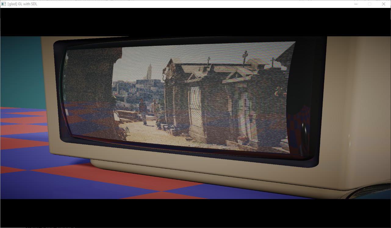This screenshot has height=228, width=391.
Task: Click the top black letterbox bar
Action: point(195,22)
